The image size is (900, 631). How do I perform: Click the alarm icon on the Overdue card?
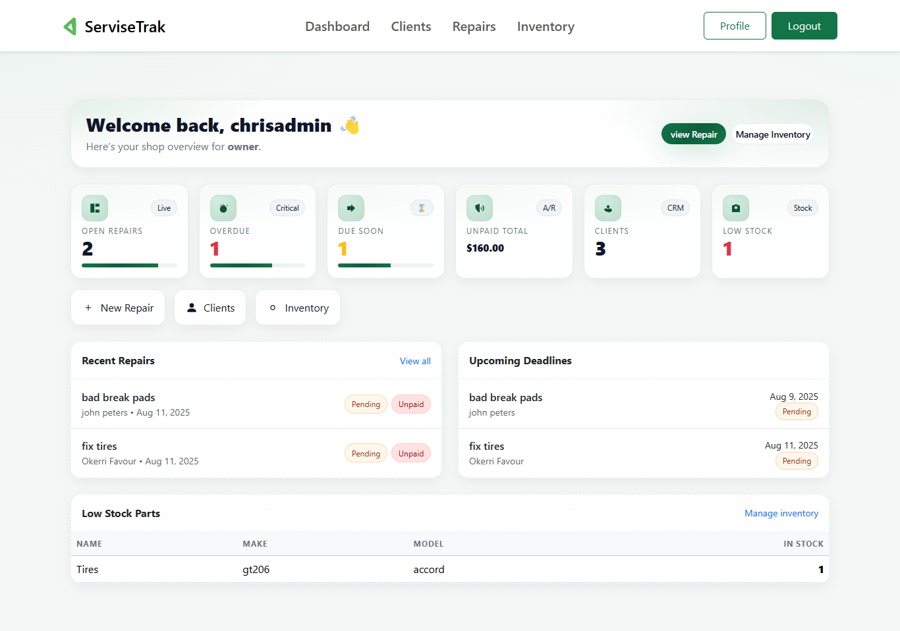(x=223, y=207)
